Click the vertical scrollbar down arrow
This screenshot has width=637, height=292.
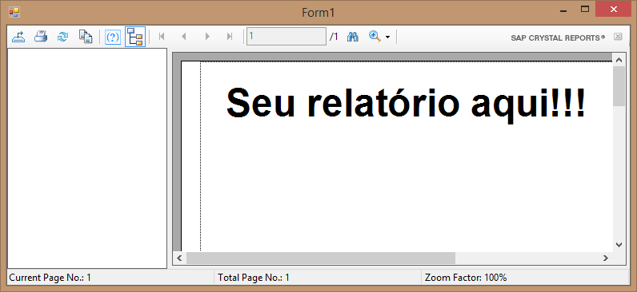pyautogui.click(x=619, y=245)
